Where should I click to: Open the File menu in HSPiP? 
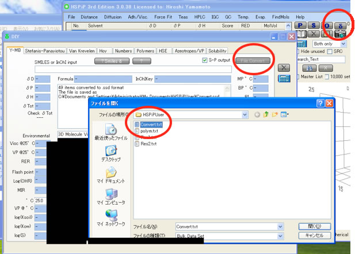click(x=71, y=17)
